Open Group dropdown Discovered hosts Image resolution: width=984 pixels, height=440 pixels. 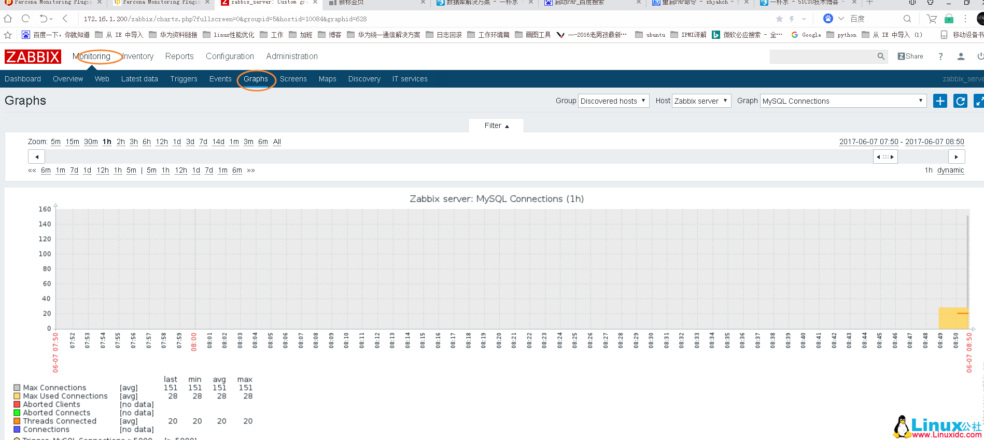[613, 101]
